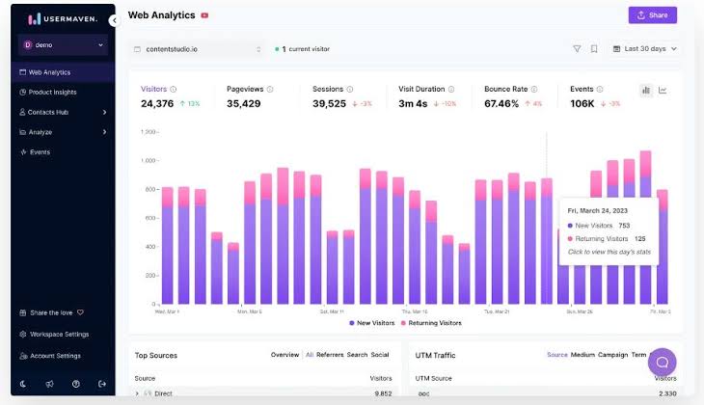Click the Share button
Image resolution: width=704 pixels, height=405 pixels.
(x=652, y=15)
